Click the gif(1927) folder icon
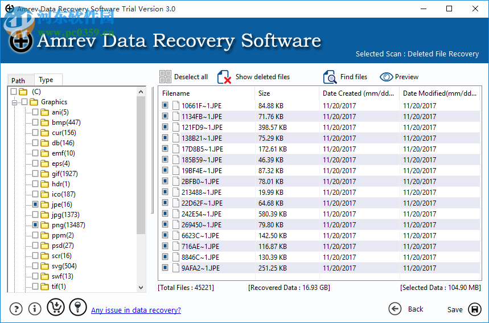 tap(44, 174)
